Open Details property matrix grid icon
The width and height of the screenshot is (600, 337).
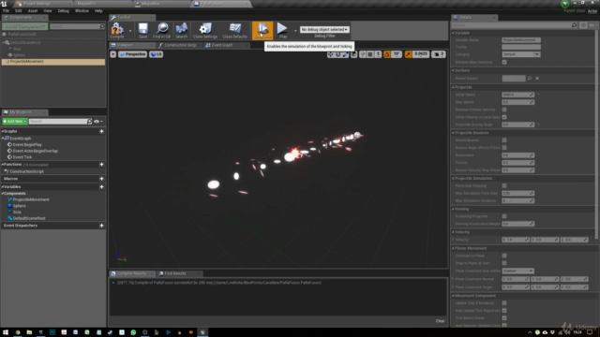583,25
